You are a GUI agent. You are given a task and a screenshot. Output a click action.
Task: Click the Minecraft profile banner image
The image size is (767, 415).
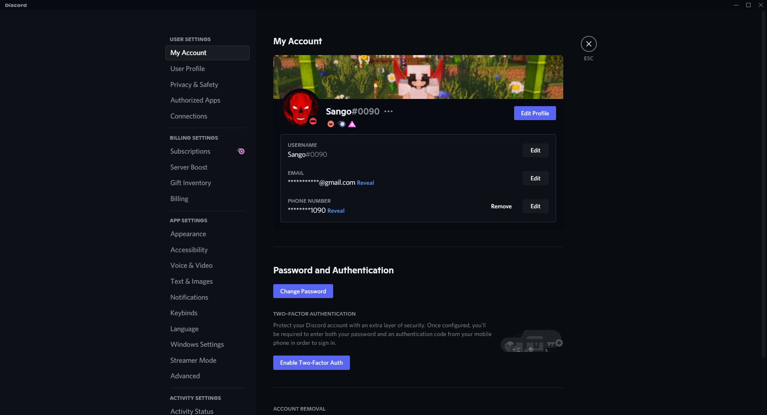pyautogui.click(x=418, y=77)
